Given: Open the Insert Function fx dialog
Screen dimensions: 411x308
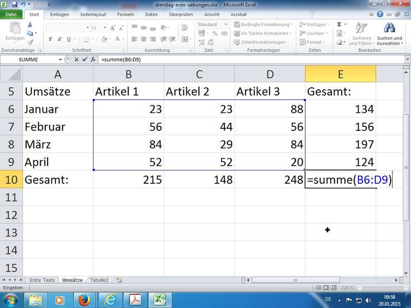Looking at the screenshot, I should (x=93, y=60).
